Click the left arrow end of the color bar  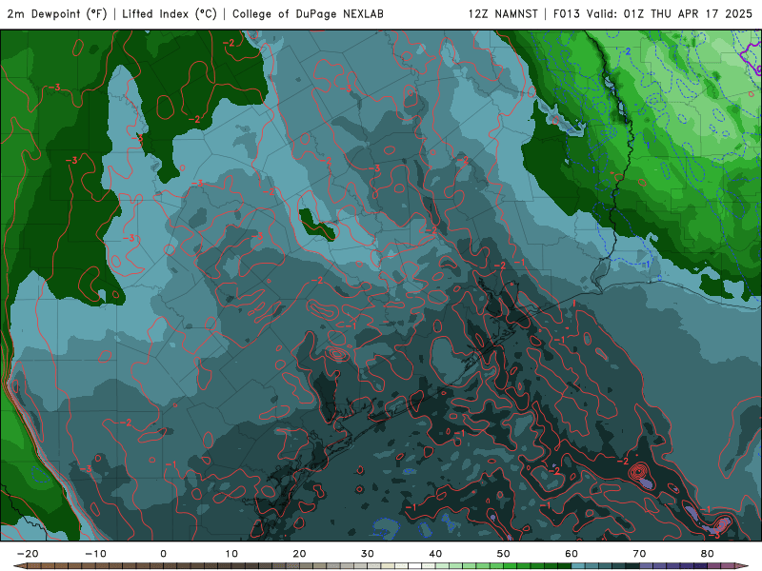[x=19, y=565]
